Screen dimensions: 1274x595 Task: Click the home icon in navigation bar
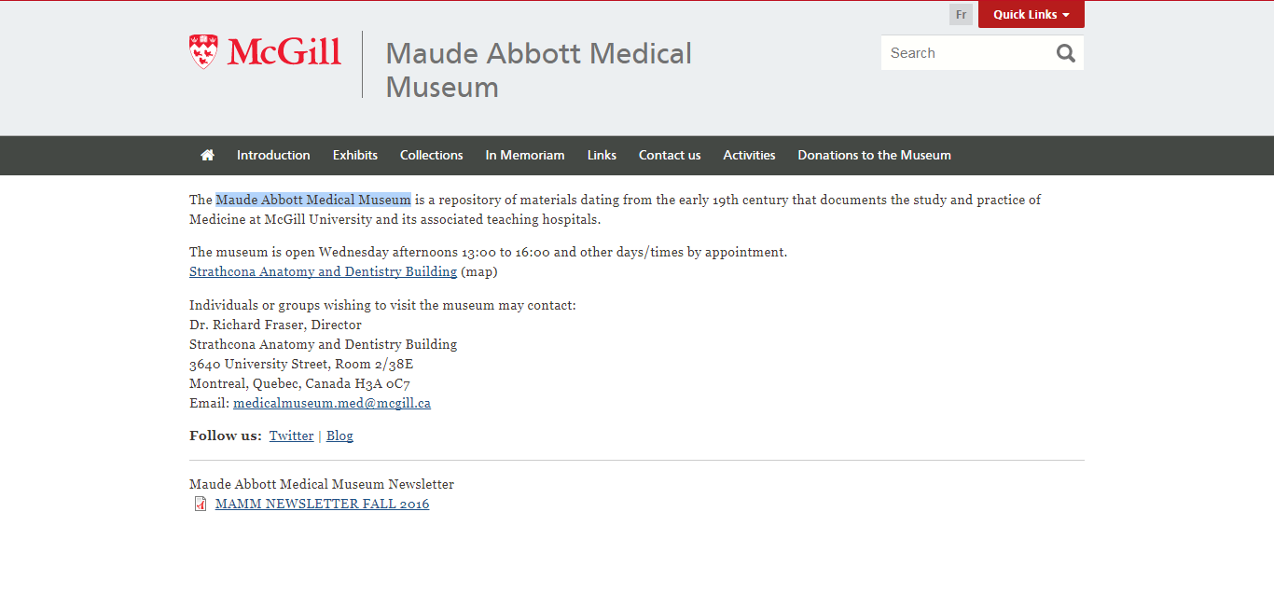pyautogui.click(x=207, y=155)
